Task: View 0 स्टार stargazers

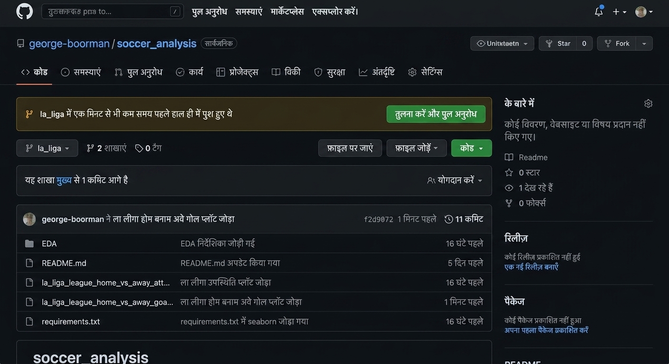Action: (x=522, y=173)
